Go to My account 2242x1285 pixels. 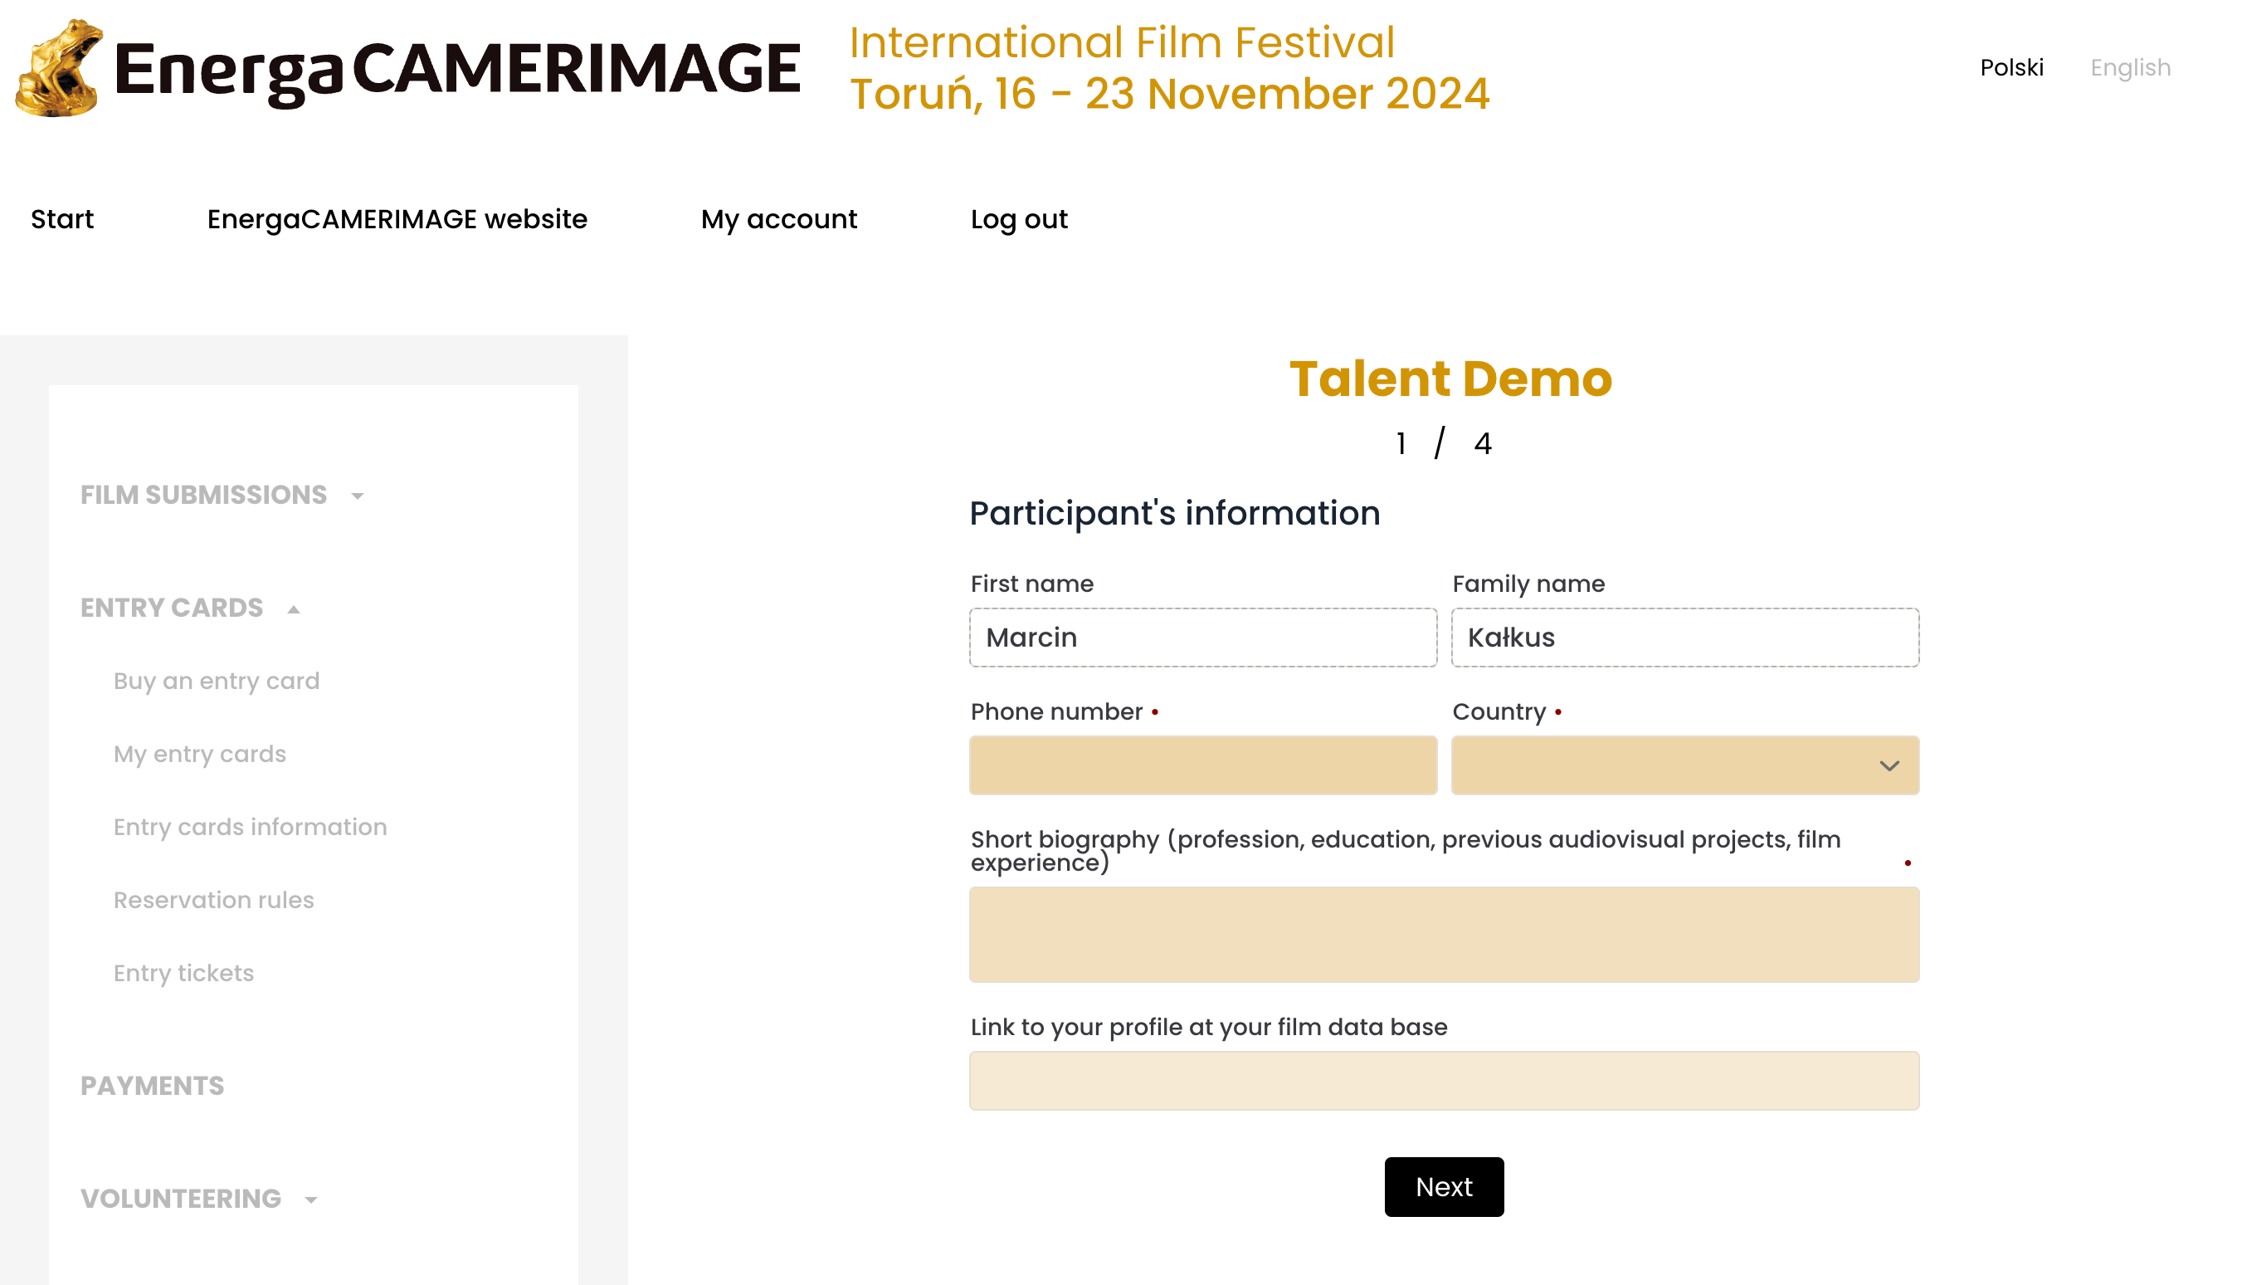pyautogui.click(x=779, y=220)
